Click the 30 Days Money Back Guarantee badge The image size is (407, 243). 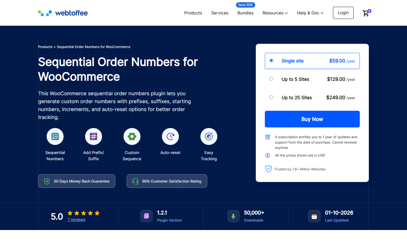[77, 181]
